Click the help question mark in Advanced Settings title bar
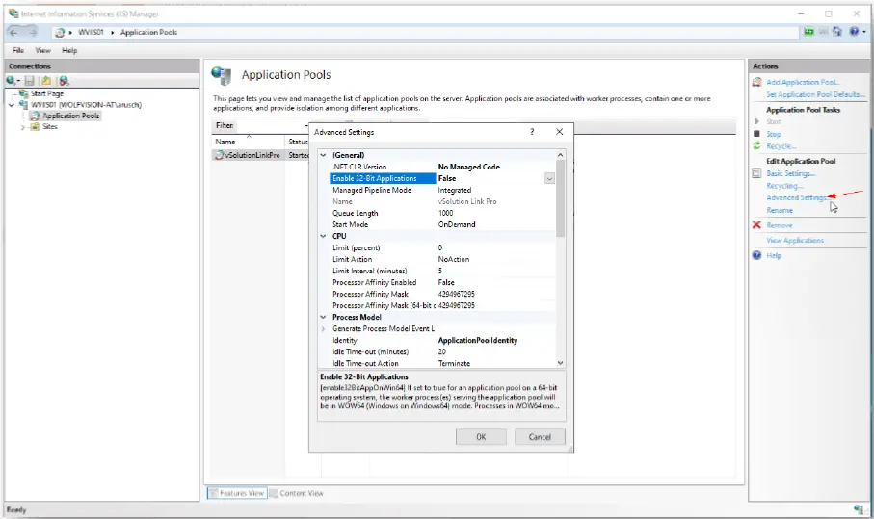Viewport: 874px width, 519px height. pyautogui.click(x=532, y=131)
